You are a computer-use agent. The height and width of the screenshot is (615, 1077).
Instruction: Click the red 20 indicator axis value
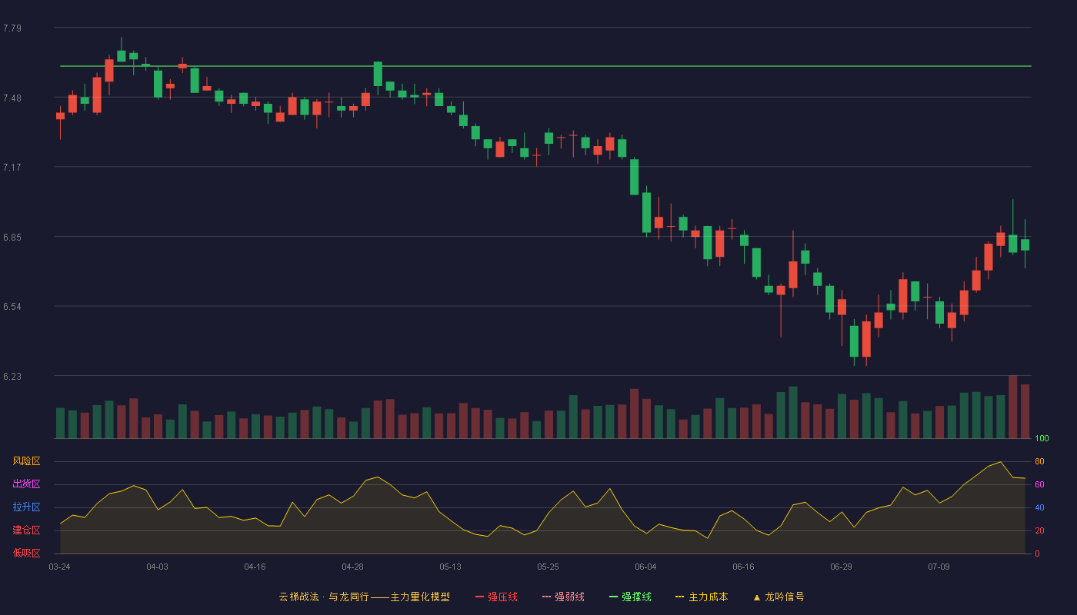pos(1039,530)
